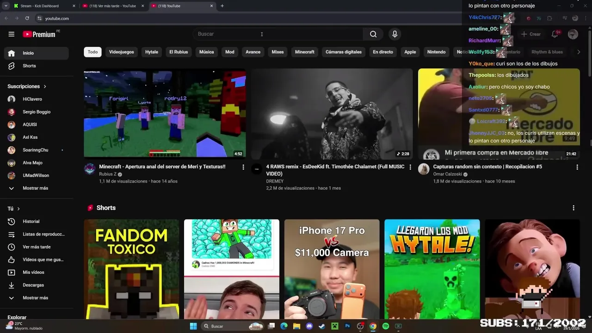
Task: Select the En directo filter chip
Action: pos(383,52)
